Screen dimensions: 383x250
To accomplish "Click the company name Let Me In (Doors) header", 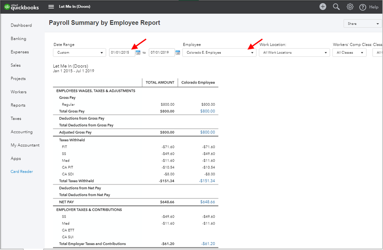I will 74,7.
